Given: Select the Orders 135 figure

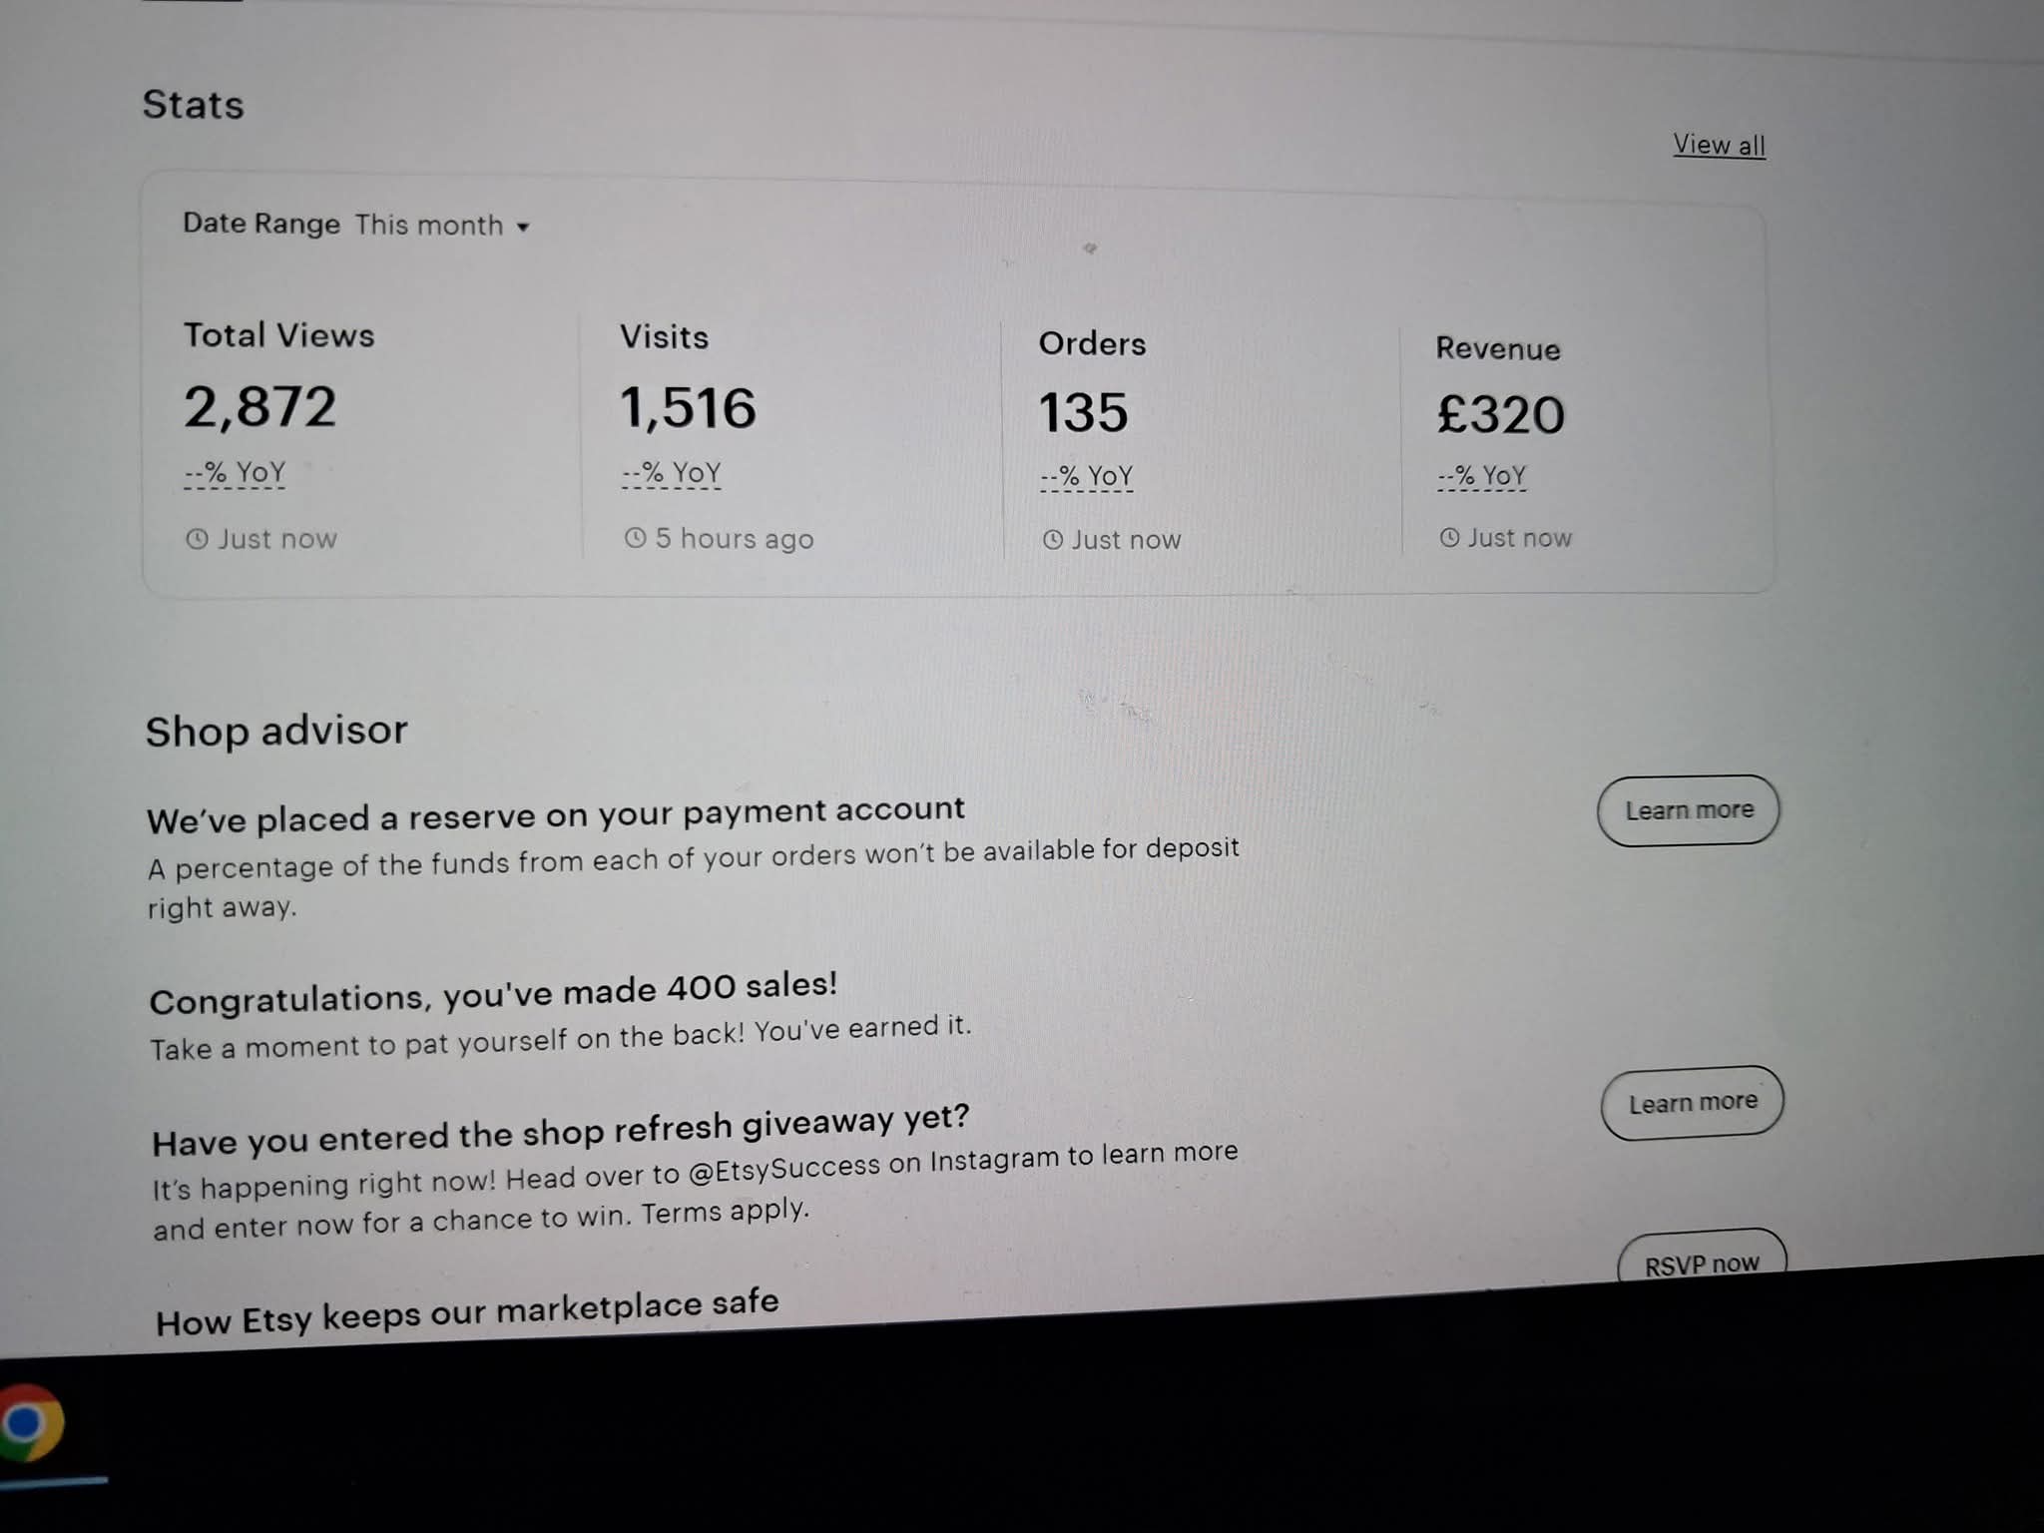Looking at the screenshot, I should [1083, 412].
